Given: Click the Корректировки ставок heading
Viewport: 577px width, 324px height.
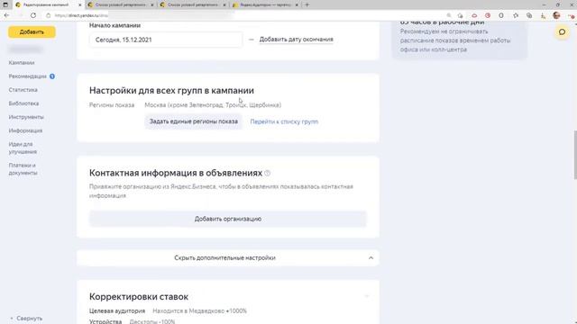Looking at the screenshot, I should [139, 296].
